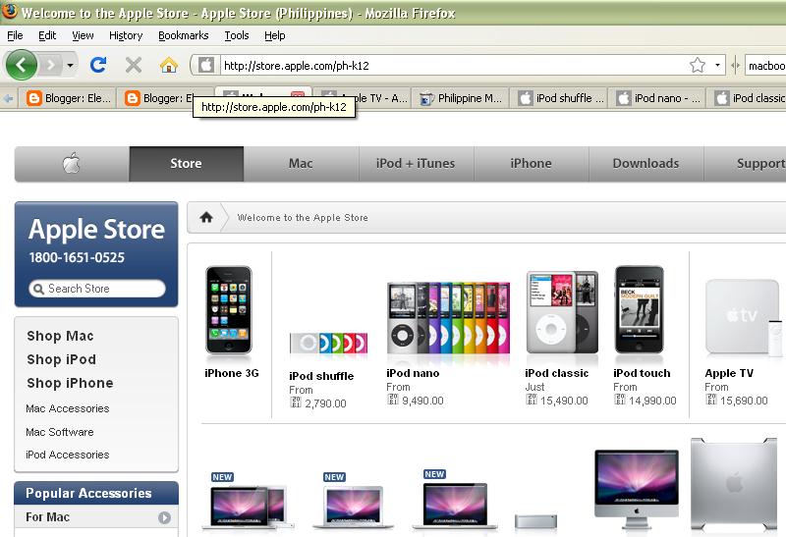Switch to the iPod classic tab
The image size is (786, 537).
[748, 98]
